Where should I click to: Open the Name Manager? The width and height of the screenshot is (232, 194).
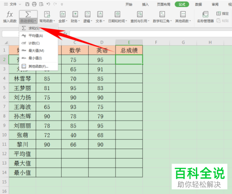pos(206,17)
